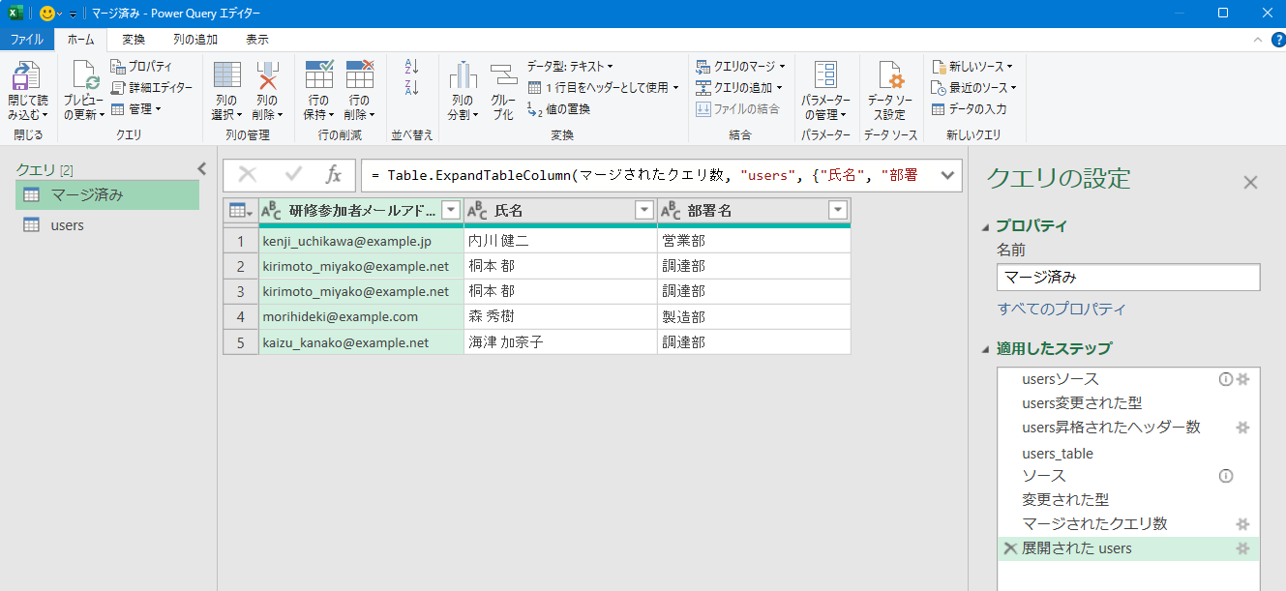The height and width of the screenshot is (591, 1286).
Task: Collapse the クエリ pane
Action: (201, 168)
